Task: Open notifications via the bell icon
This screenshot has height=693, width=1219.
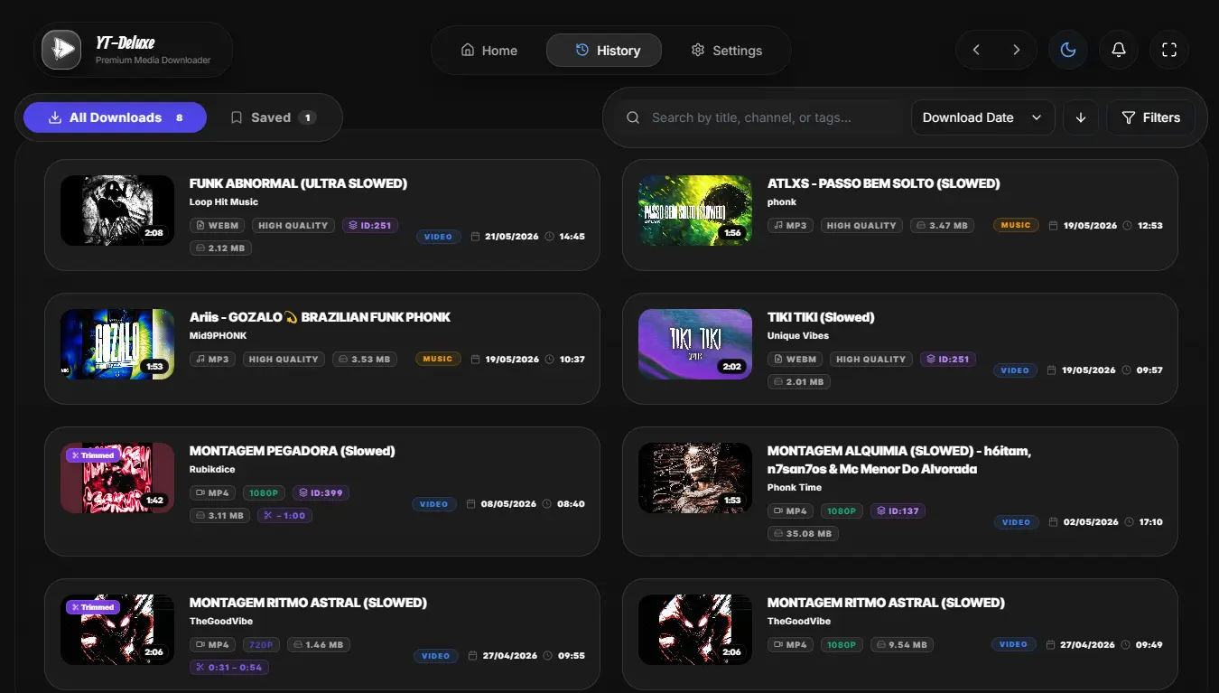Action: pyautogui.click(x=1119, y=50)
